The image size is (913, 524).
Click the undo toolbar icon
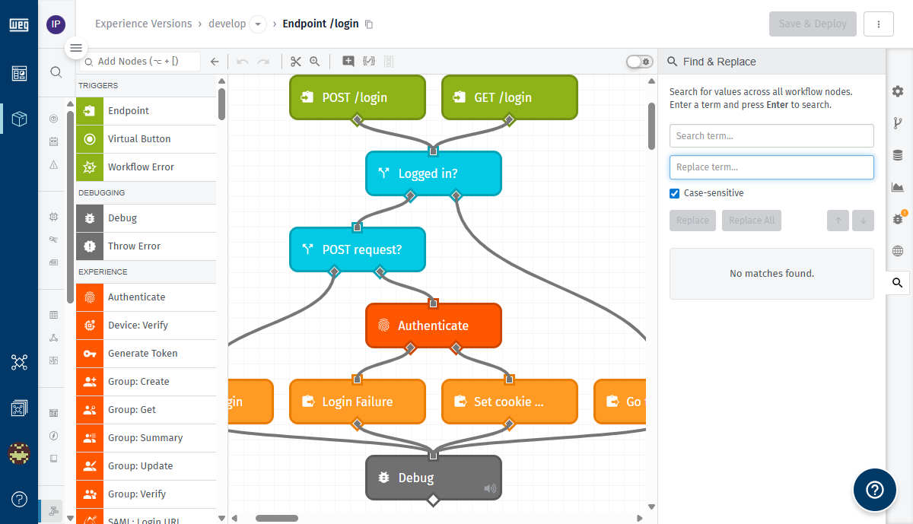(x=243, y=62)
